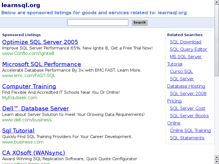
Task: Open the Optimize SQL Server 2005 listing
Action: pos(40,42)
